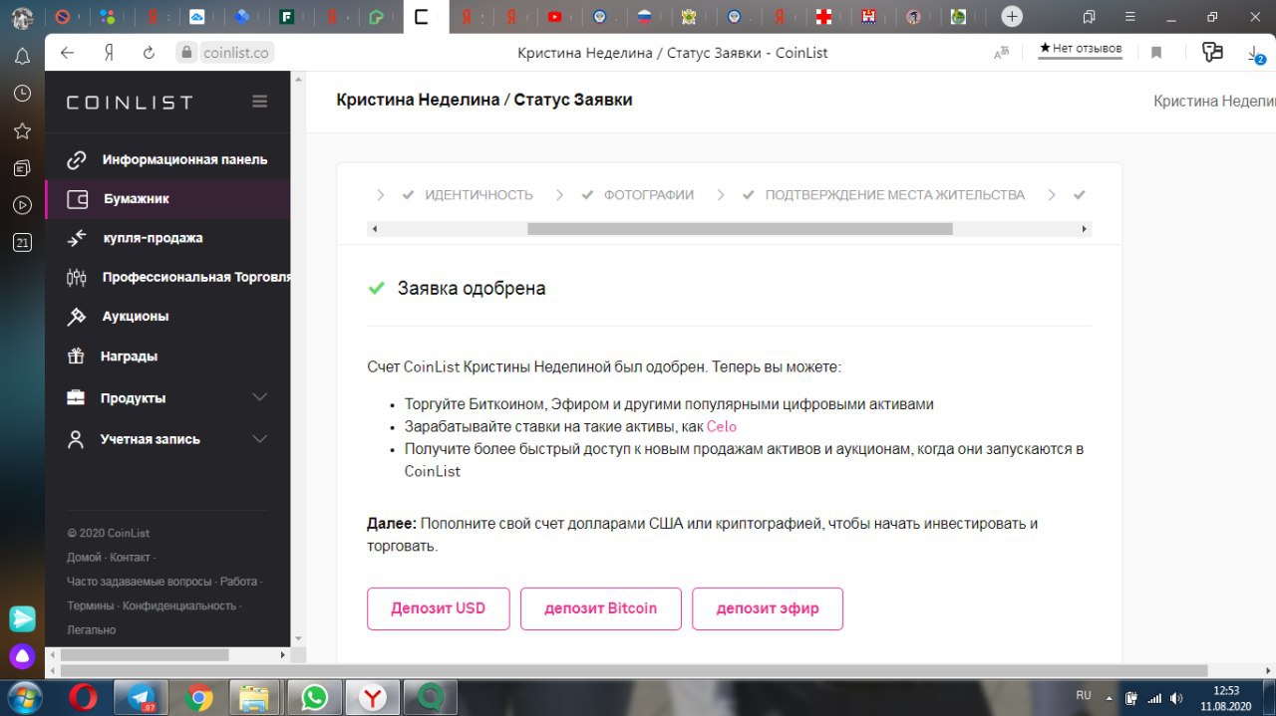Screen dimensions: 1276x716
Task: Open Часто задаваемые вопросы footer link
Action: [140, 581]
